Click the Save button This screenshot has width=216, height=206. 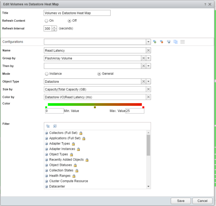181,201
